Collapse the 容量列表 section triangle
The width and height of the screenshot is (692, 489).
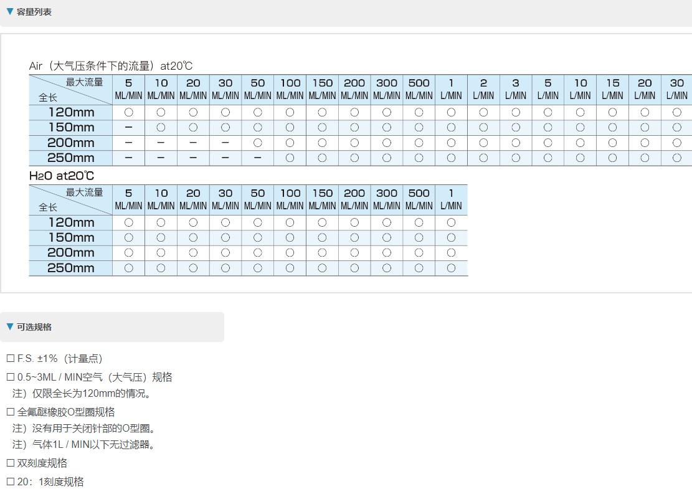(x=9, y=11)
